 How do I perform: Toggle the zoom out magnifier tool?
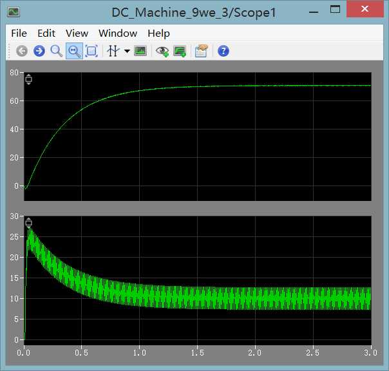coord(74,51)
